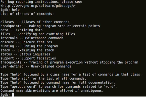The width and height of the screenshot is (146, 97).
Task: Click the 'apropos word' hint text
Action: [x=23, y=86]
